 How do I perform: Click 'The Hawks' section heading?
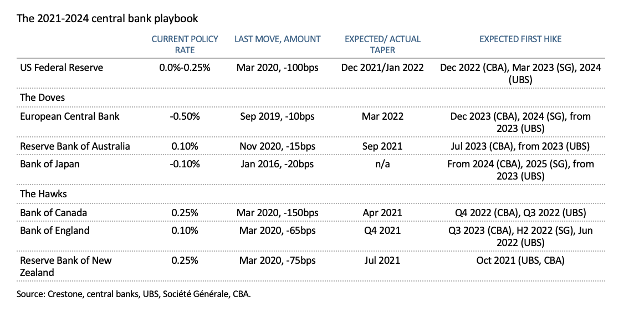[43, 194]
